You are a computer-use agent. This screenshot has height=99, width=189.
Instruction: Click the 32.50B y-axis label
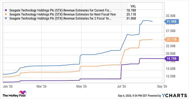pyautogui.click(x=171, y=16)
